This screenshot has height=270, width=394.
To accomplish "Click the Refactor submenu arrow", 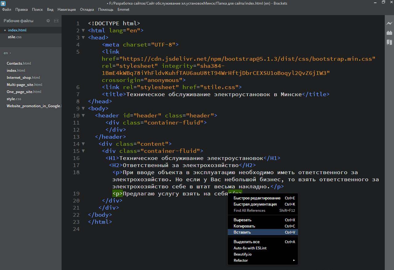I will click(x=294, y=260).
